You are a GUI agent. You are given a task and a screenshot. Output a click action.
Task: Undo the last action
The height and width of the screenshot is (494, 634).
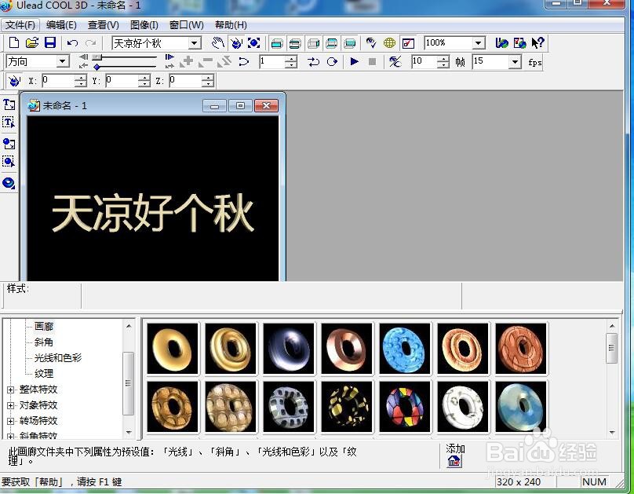73,43
